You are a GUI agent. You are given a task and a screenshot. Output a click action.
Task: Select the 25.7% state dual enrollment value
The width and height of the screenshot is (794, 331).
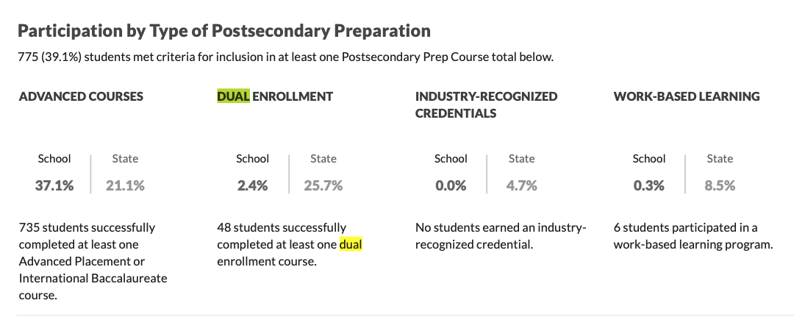(323, 185)
